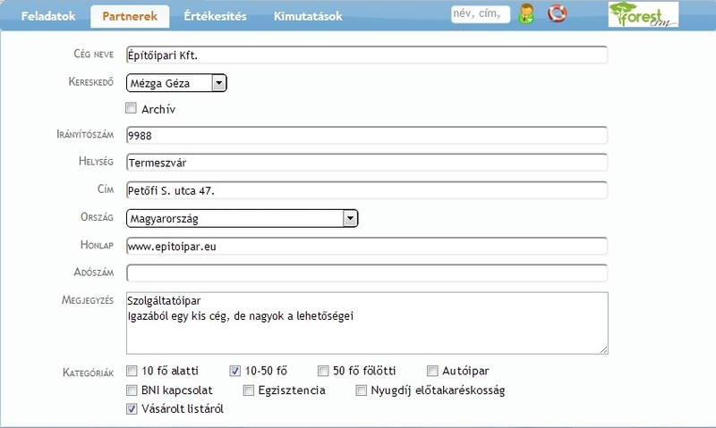Click the user profile icon
The width and height of the screenshot is (716, 428).
pyautogui.click(x=526, y=14)
